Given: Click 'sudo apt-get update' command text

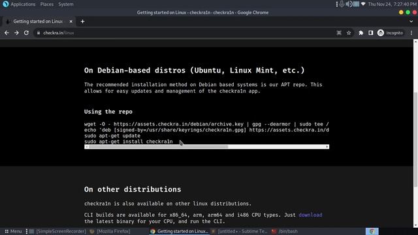Looking at the screenshot, I should click(x=112, y=136).
